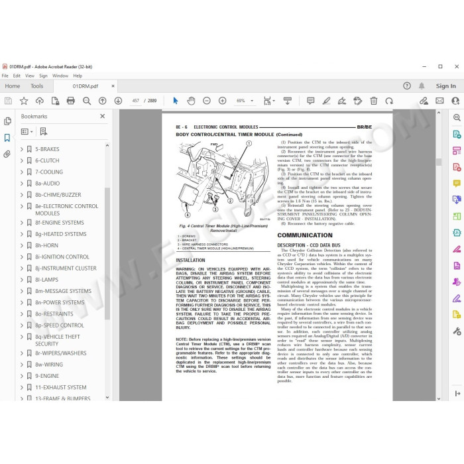Open the Export PDF tool in right pane
This screenshot has width=464, height=464.
coord(457,134)
